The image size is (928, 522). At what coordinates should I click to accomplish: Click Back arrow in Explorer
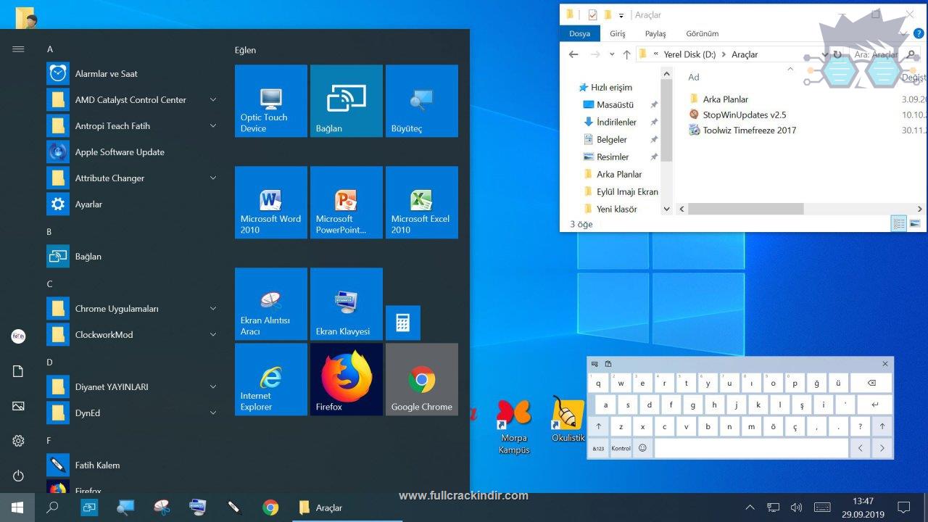pos(573,54)
